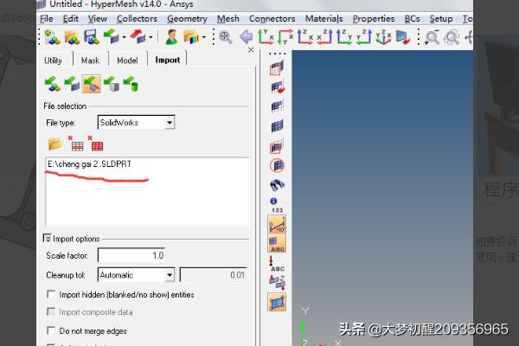
Task: Open the Properties menu
Action: 374,18
